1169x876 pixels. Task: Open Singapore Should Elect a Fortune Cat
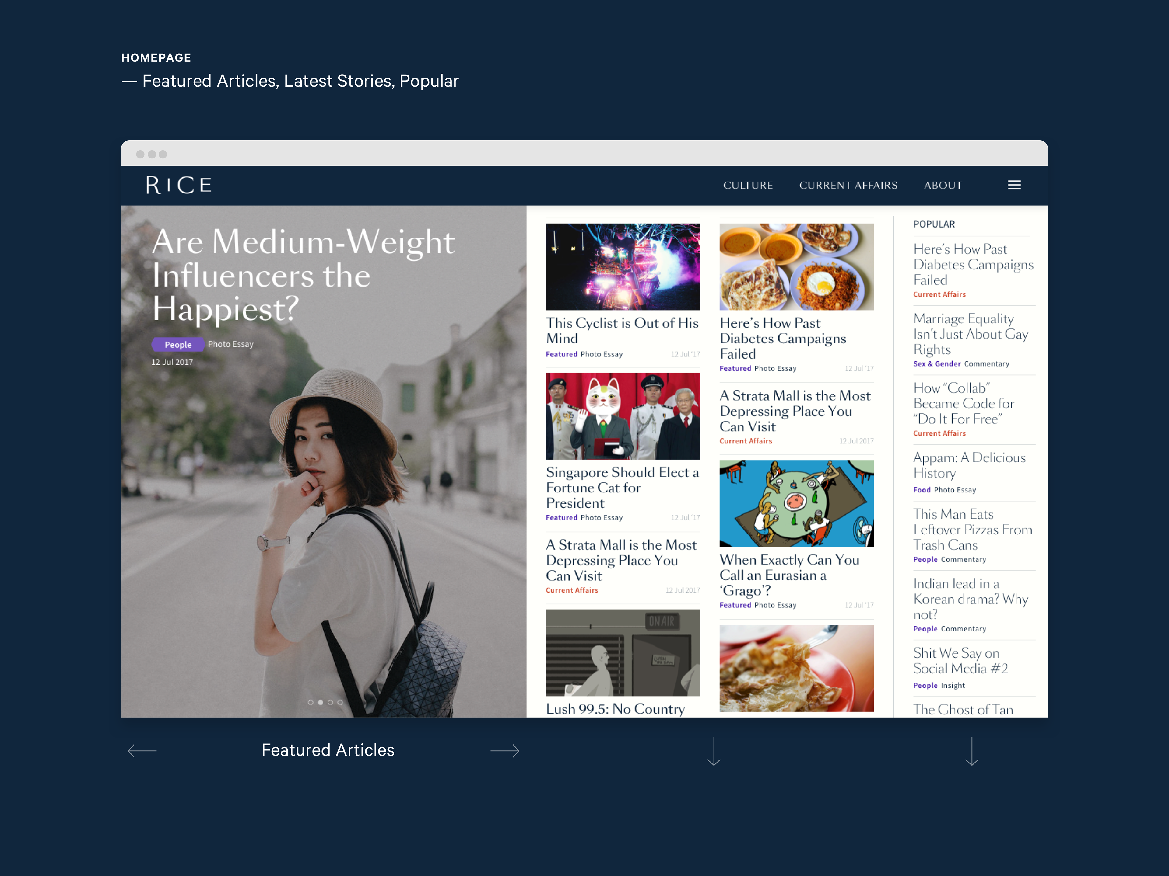622,487
